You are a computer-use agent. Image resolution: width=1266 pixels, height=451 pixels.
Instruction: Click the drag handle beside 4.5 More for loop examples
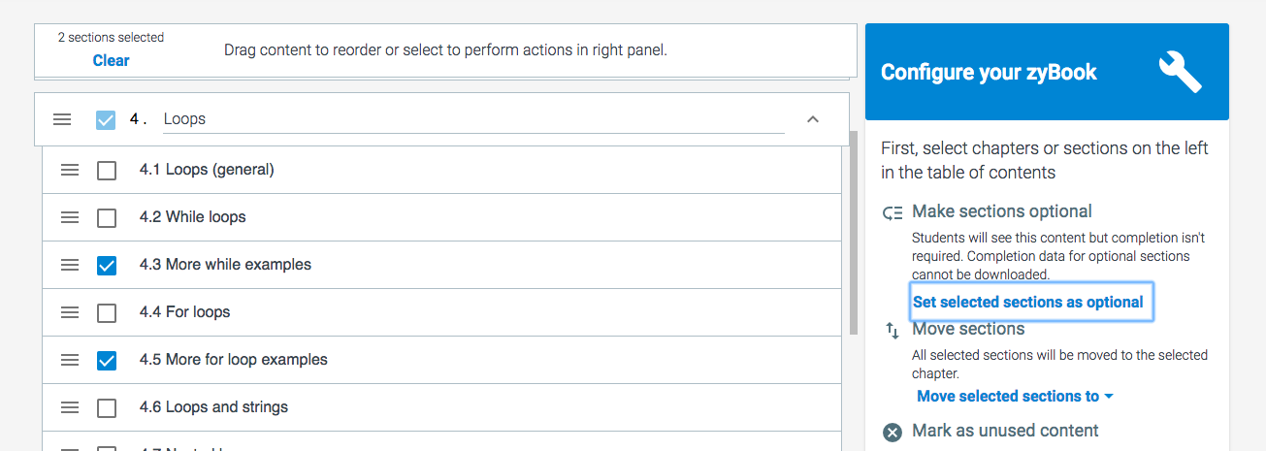(70, 360)
